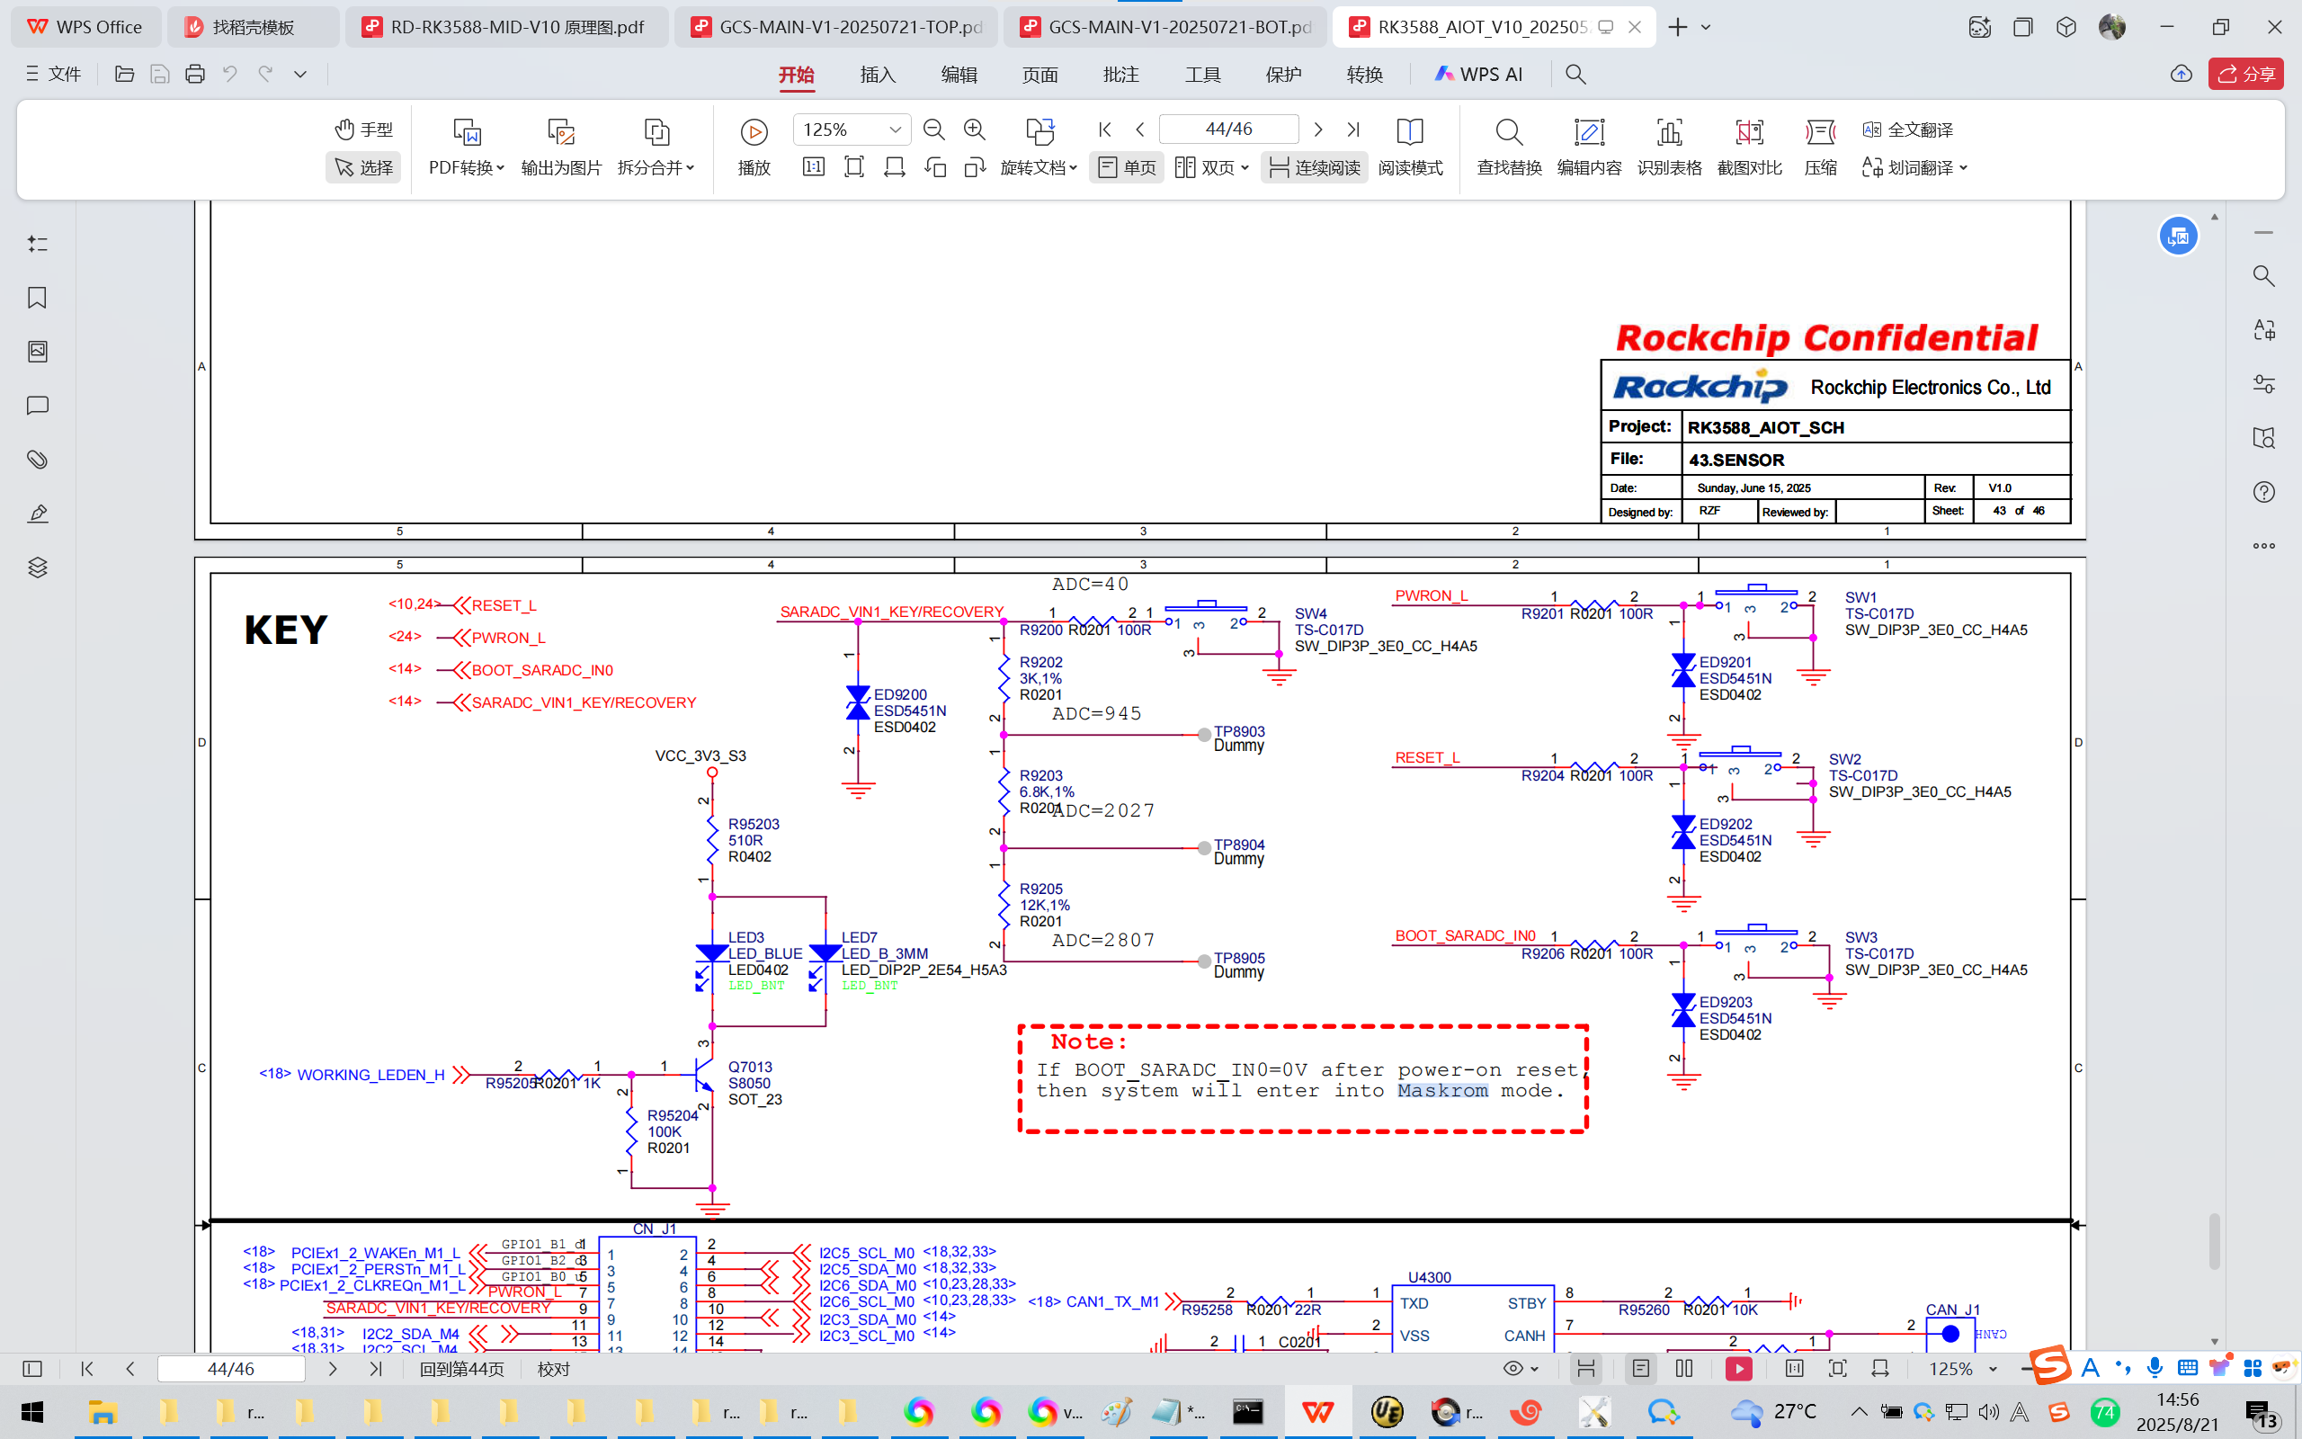This screenshot has width=2302, height=1439.
Task: Start slideshow with 播放 button
Action: (754, 147)
